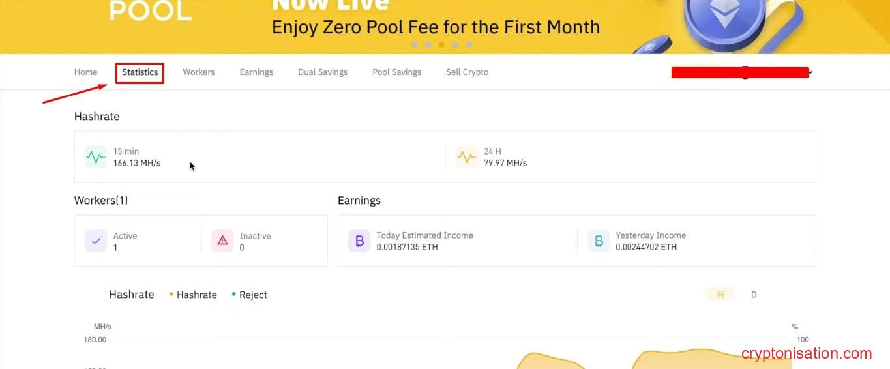
Task: Click the Yesterday Income coin icon
Action: pyautogui.click(x=599, y=241)
